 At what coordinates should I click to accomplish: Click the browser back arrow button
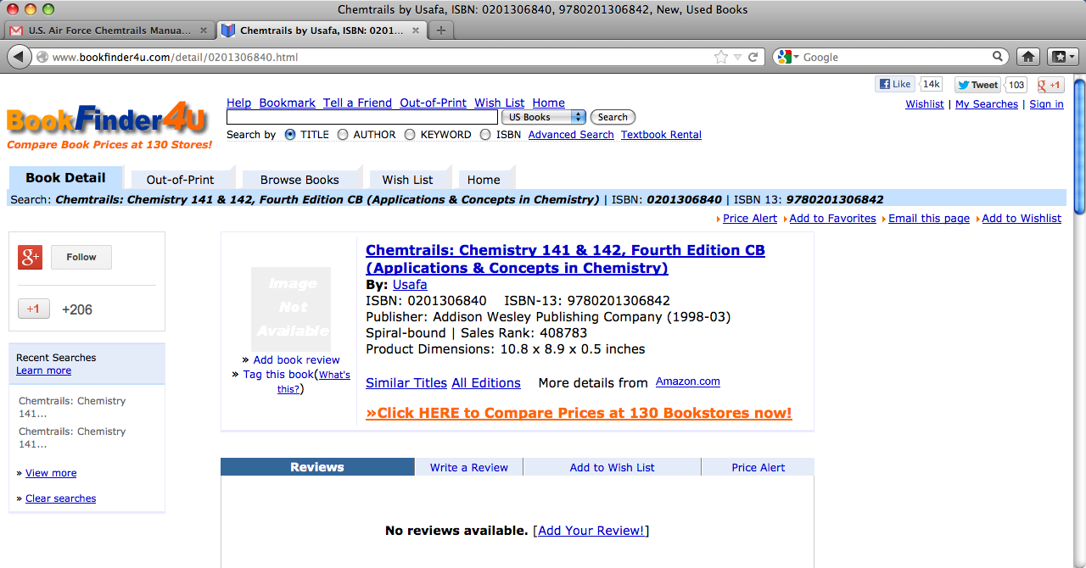(x=19, y=57)
